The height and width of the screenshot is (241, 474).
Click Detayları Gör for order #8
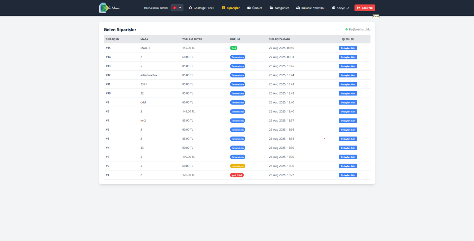(348, 112)
